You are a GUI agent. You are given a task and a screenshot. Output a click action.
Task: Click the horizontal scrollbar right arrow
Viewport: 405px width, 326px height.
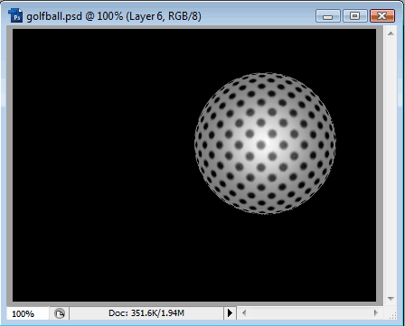click(x=376, y=313)
